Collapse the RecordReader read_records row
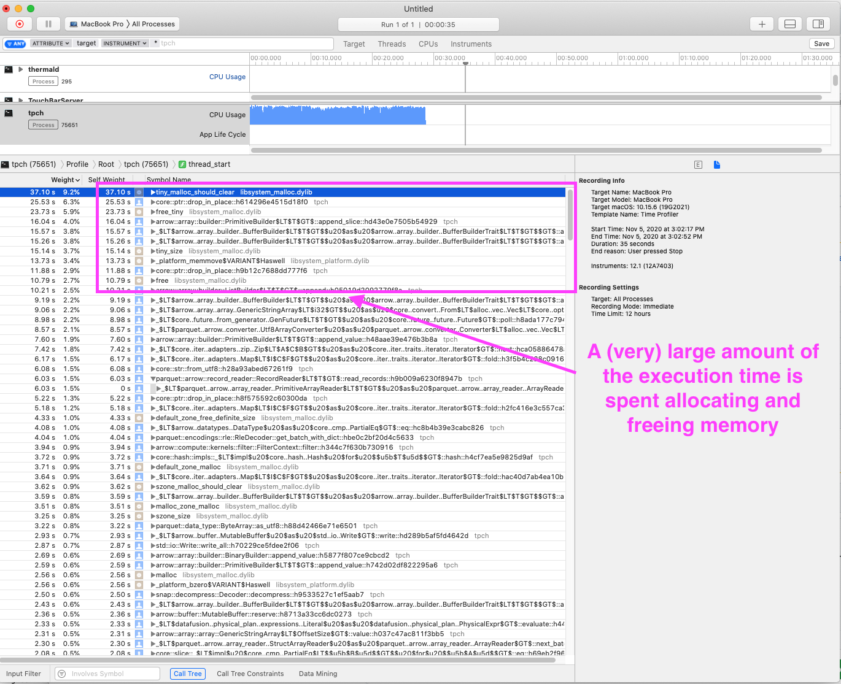The image size is (841, 684). (153, 379)
